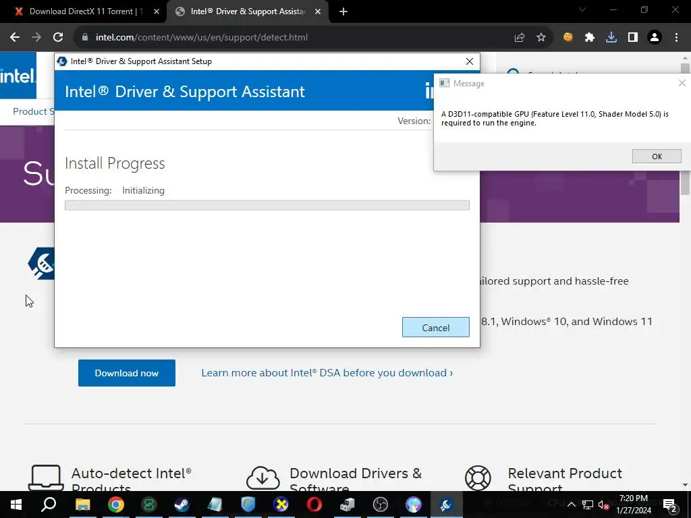Click the address bar URL

click(x=202, y=38)
